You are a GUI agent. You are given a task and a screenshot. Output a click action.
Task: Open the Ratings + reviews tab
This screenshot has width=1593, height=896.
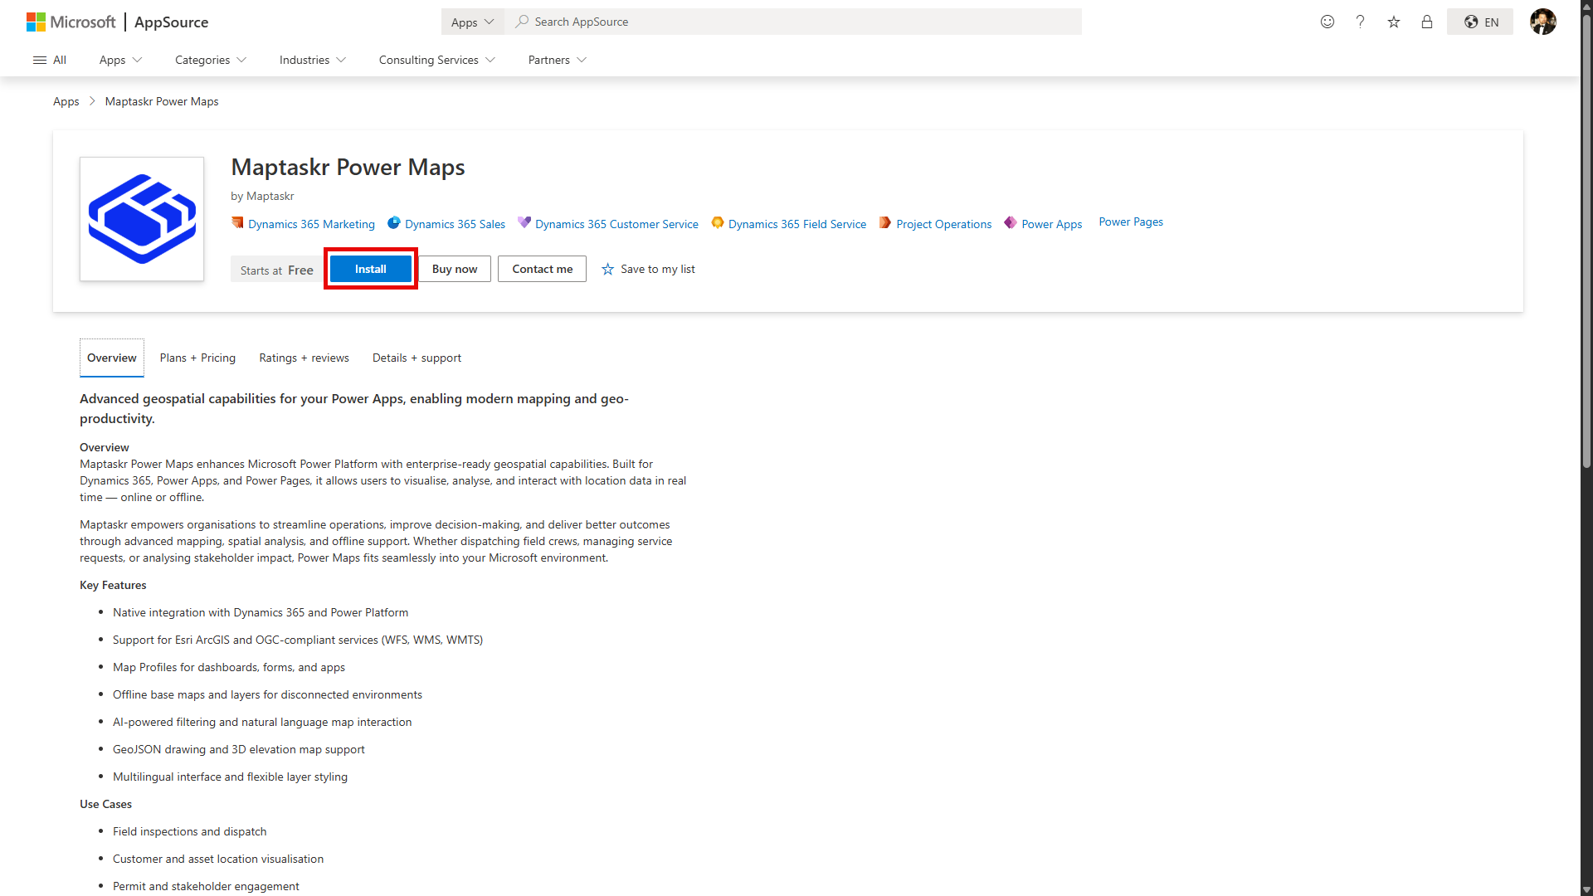click(304, 358)
